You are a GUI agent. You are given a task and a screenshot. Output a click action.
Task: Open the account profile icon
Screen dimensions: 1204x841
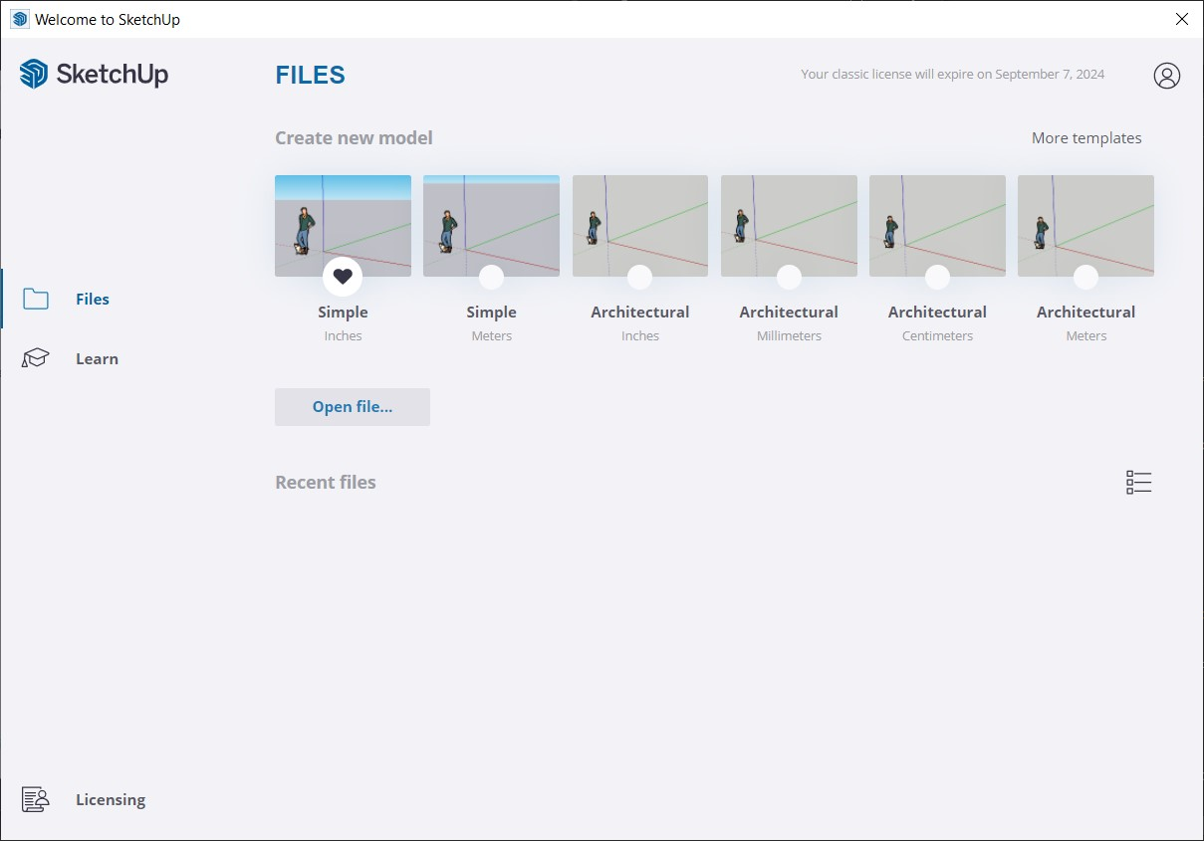[1166, 75]
